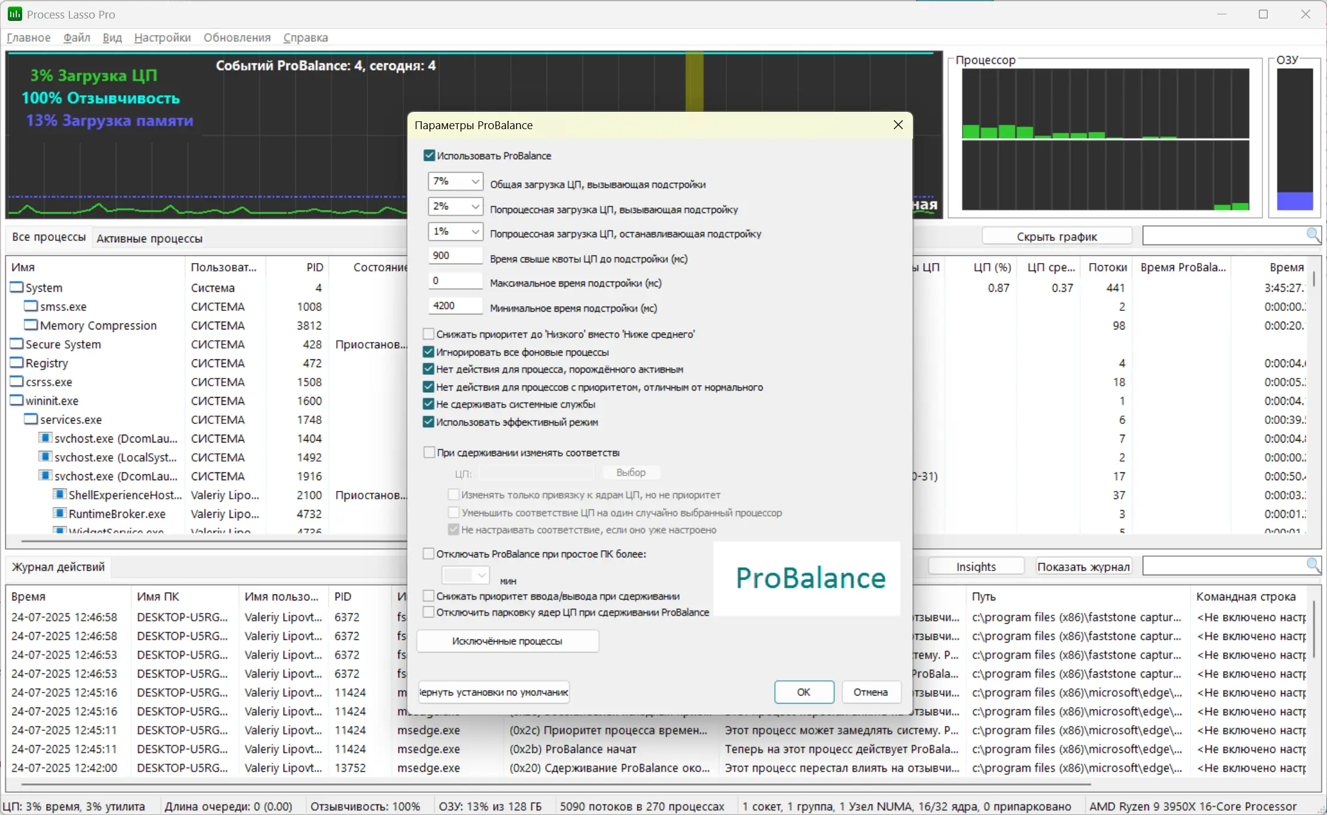Viewport: 1327px width, 815px height.
Task: Toggle 'Использовать эффективный режим' checkbox
Action: 428,422
